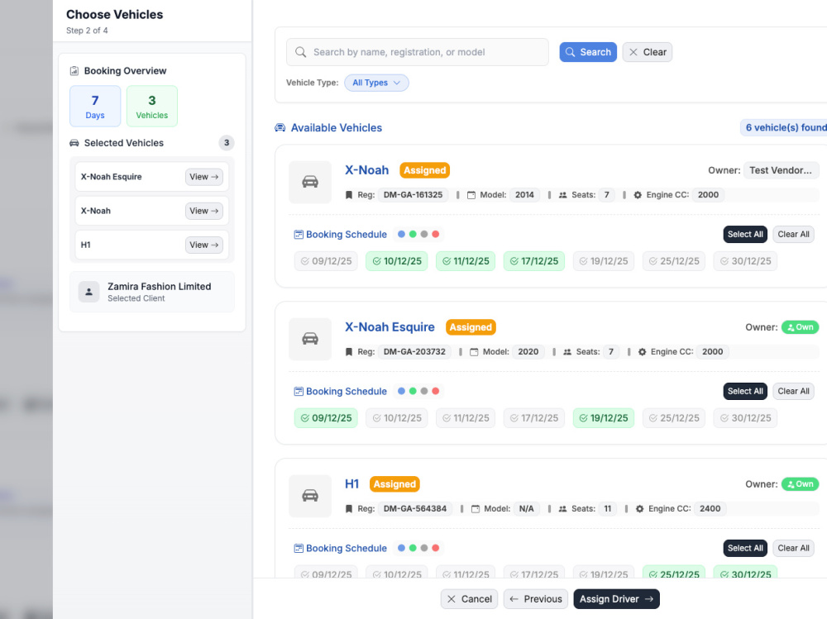Screen dimensions: 827x619
Task: Click the calendar icon of H1 Booking Schedule
Action: click(299, 549)
